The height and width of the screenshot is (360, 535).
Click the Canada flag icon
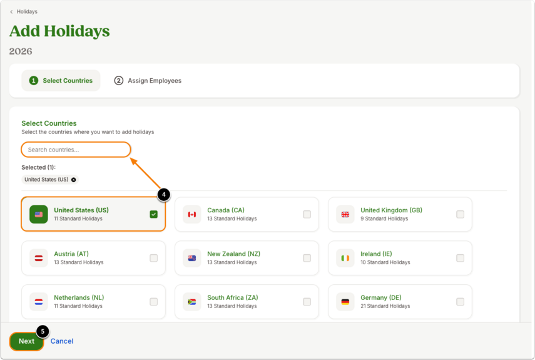coord(192,214)
